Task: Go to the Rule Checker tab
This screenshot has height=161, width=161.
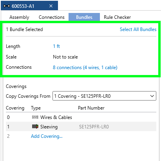Action: (x=117, y=17)
